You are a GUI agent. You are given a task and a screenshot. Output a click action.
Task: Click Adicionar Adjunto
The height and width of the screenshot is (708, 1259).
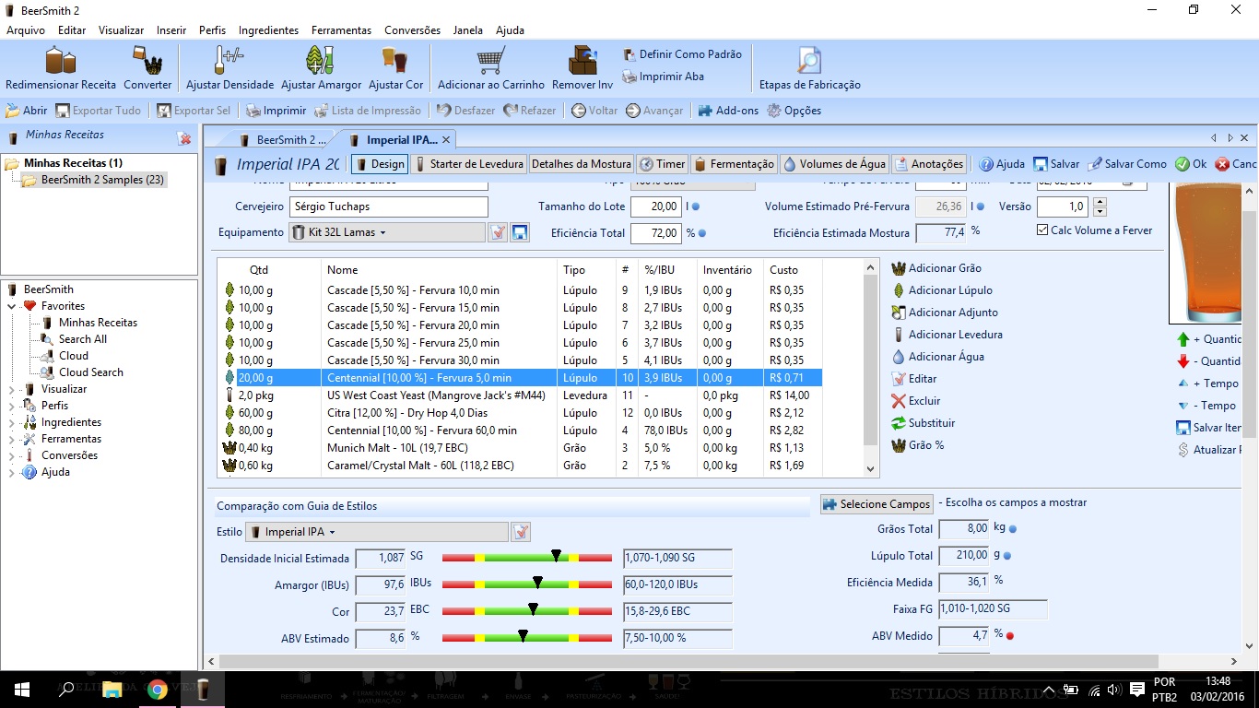(x=945, y=313)
